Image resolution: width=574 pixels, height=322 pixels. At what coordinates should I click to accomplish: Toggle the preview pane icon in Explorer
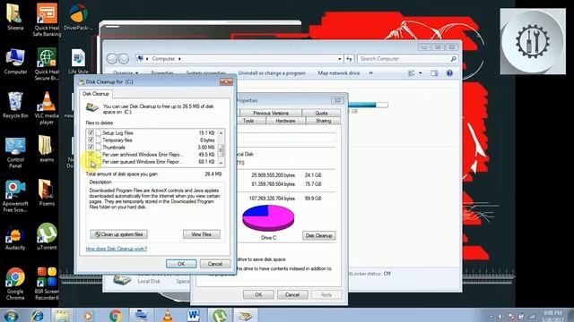click(x=434, y=73)
